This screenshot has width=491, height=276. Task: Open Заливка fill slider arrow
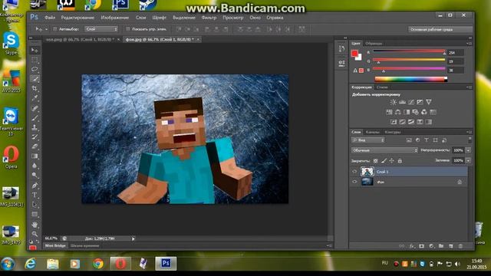[x=468, y=160]
